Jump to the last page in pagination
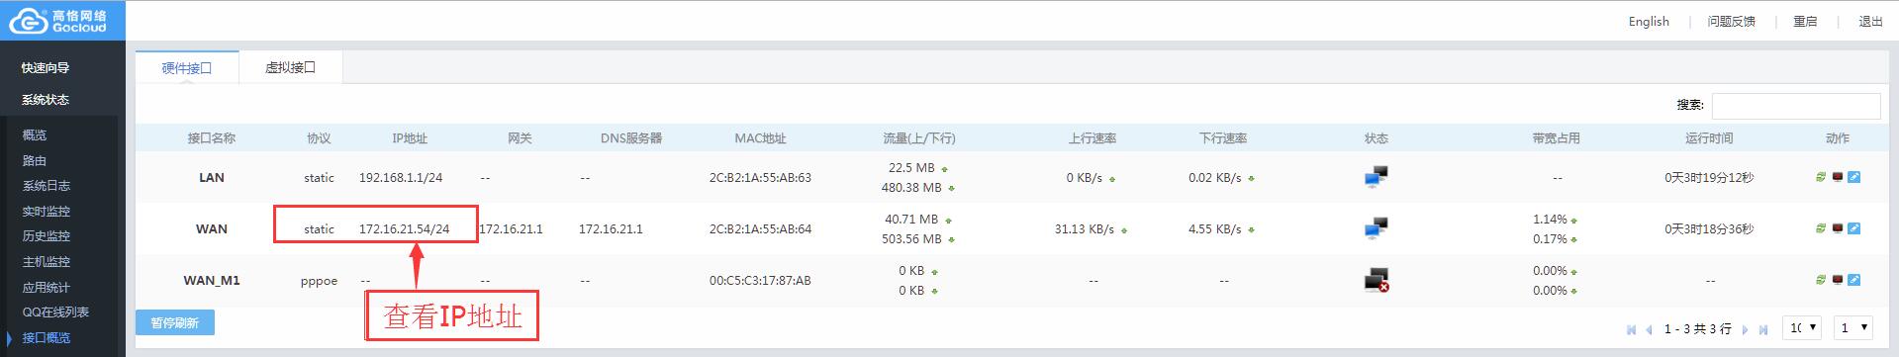Viewport: 1899px width, 357px height. (x=1763, y=329)
